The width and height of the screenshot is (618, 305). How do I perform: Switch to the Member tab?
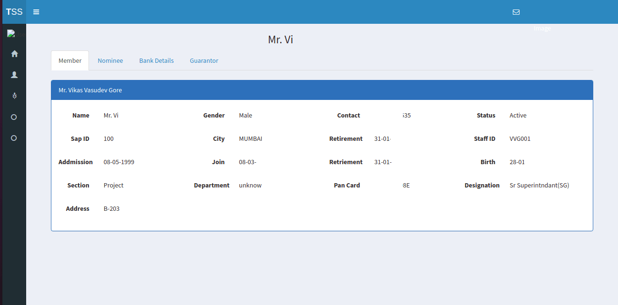[x=70, y=61]
